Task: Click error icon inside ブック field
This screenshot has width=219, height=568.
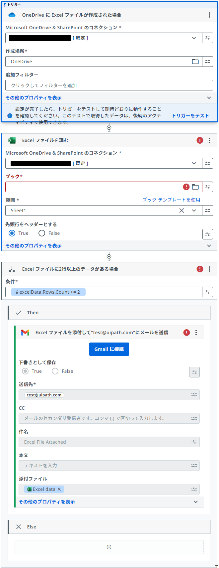Action: [x=186, y=187]
